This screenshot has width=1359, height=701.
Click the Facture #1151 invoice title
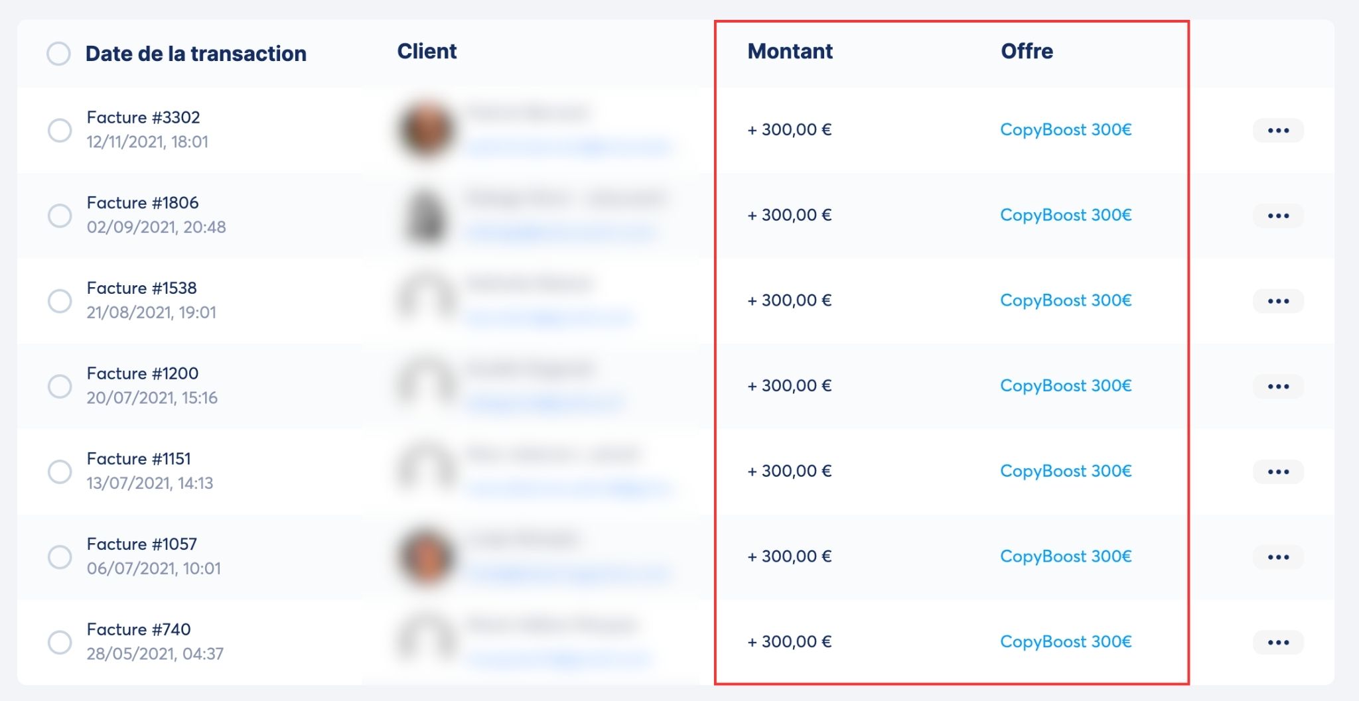pyautogui.click(x=139, y=459)
